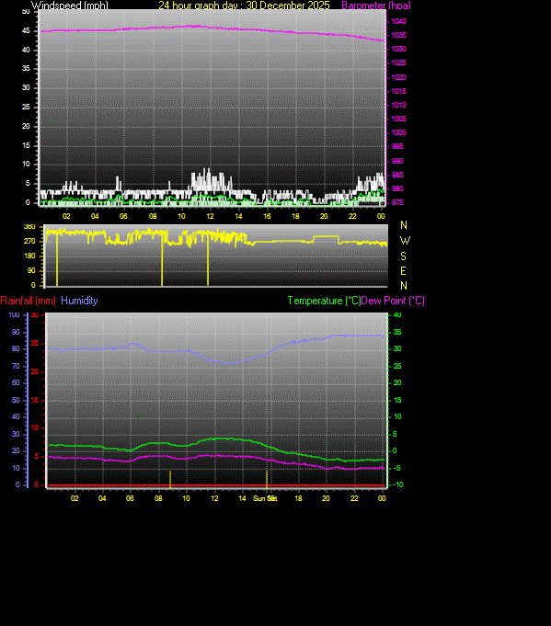This screenshot has height=626, width=551.
Task: Select the 70 humidity scale value
Action: click(x=16, y=366)
